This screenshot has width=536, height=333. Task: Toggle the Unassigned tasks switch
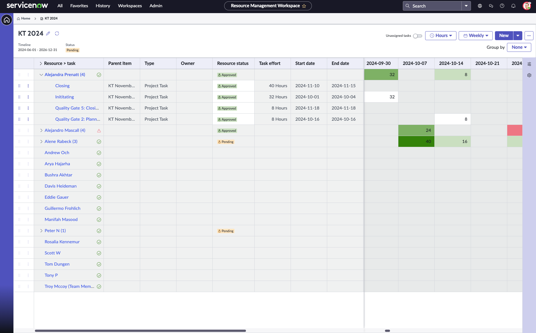pyautogui.click(x=418, y=36)
